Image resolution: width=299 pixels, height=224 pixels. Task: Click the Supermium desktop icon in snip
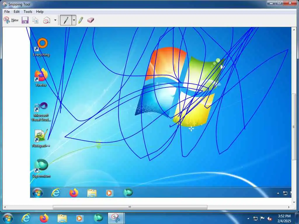point(41,168)
